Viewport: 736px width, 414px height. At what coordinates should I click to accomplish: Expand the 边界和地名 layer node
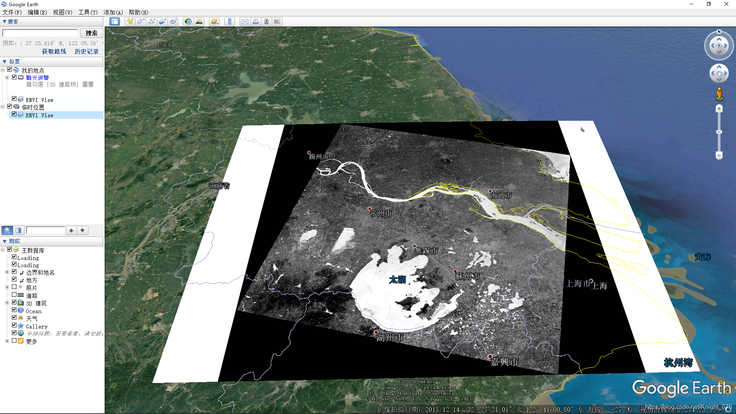[x=7, y=272]
